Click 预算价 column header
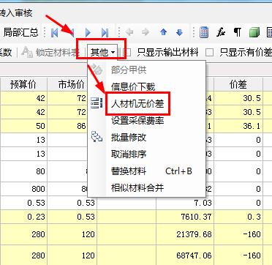Image resolution: width=272 pixels, height=265 pixels. [23, 84]
